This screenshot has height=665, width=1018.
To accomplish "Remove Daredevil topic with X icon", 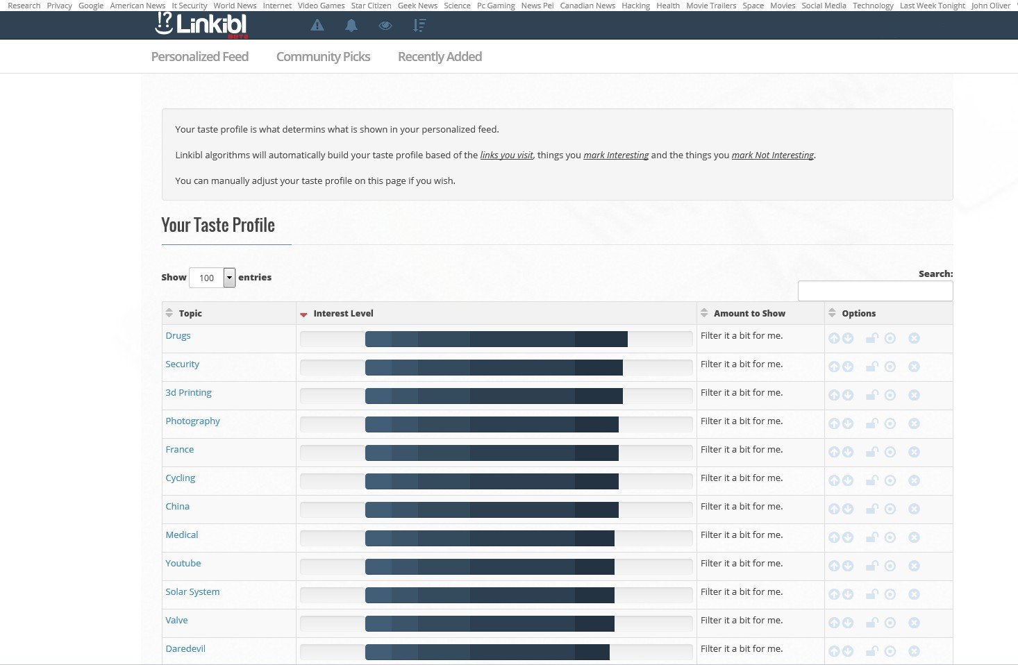I will pyautogui.click(x=914, y=651).
